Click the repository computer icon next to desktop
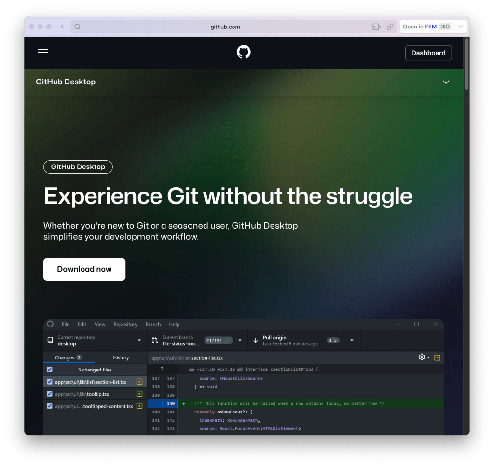The height and width of the screenshot is (467, 494). (x=50, y=341)
